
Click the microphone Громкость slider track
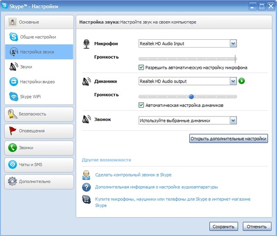(187, 59)
